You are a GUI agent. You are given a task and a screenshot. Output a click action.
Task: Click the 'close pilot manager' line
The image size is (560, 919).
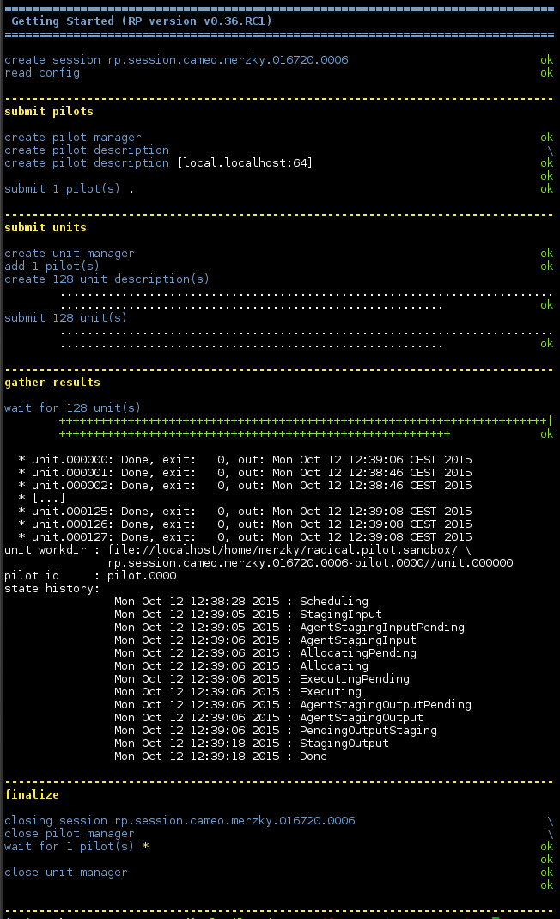pyautogui.click(x=69, y=833)
